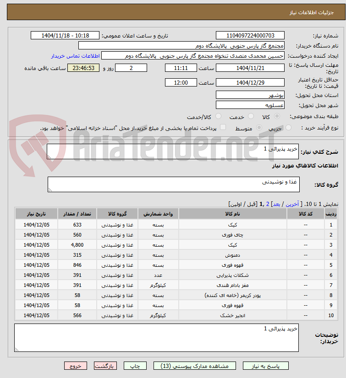The width and height of the screenshot is (346, 378).
Task: Click the تعداد / مقدار column header
Action: (77, 214)
